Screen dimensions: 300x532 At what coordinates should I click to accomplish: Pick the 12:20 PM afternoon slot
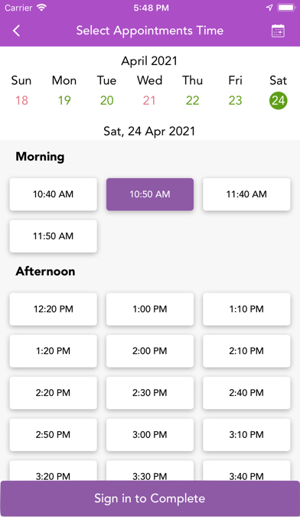point(54,309)
